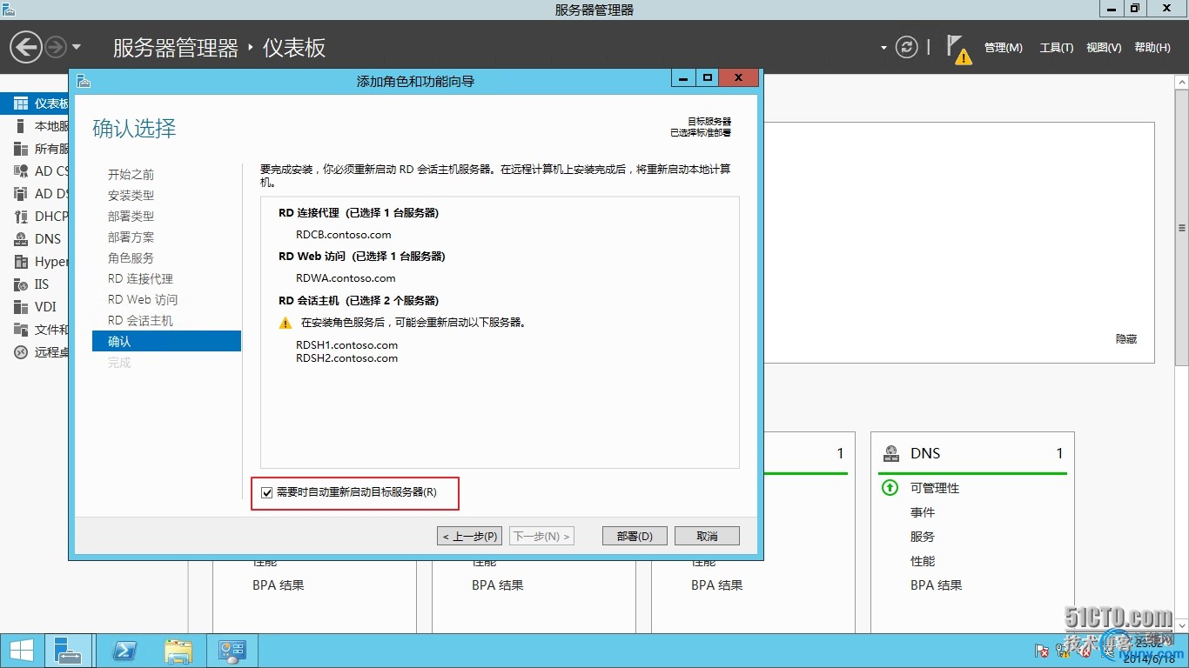Open the notifications flag with warning
1189x668 pixels.
[958, 49]
